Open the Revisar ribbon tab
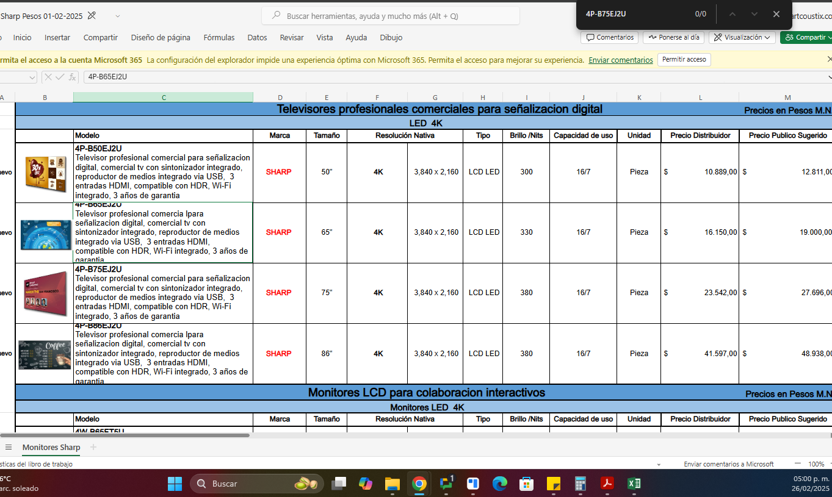This screenshot has height=497, width=832. (x=292, y=37)
